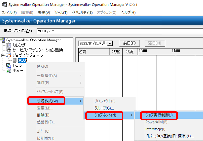The image size is (203, 141).
Task: Choose 起動日(E)... in context menu
Action: (x=56, y=122)
